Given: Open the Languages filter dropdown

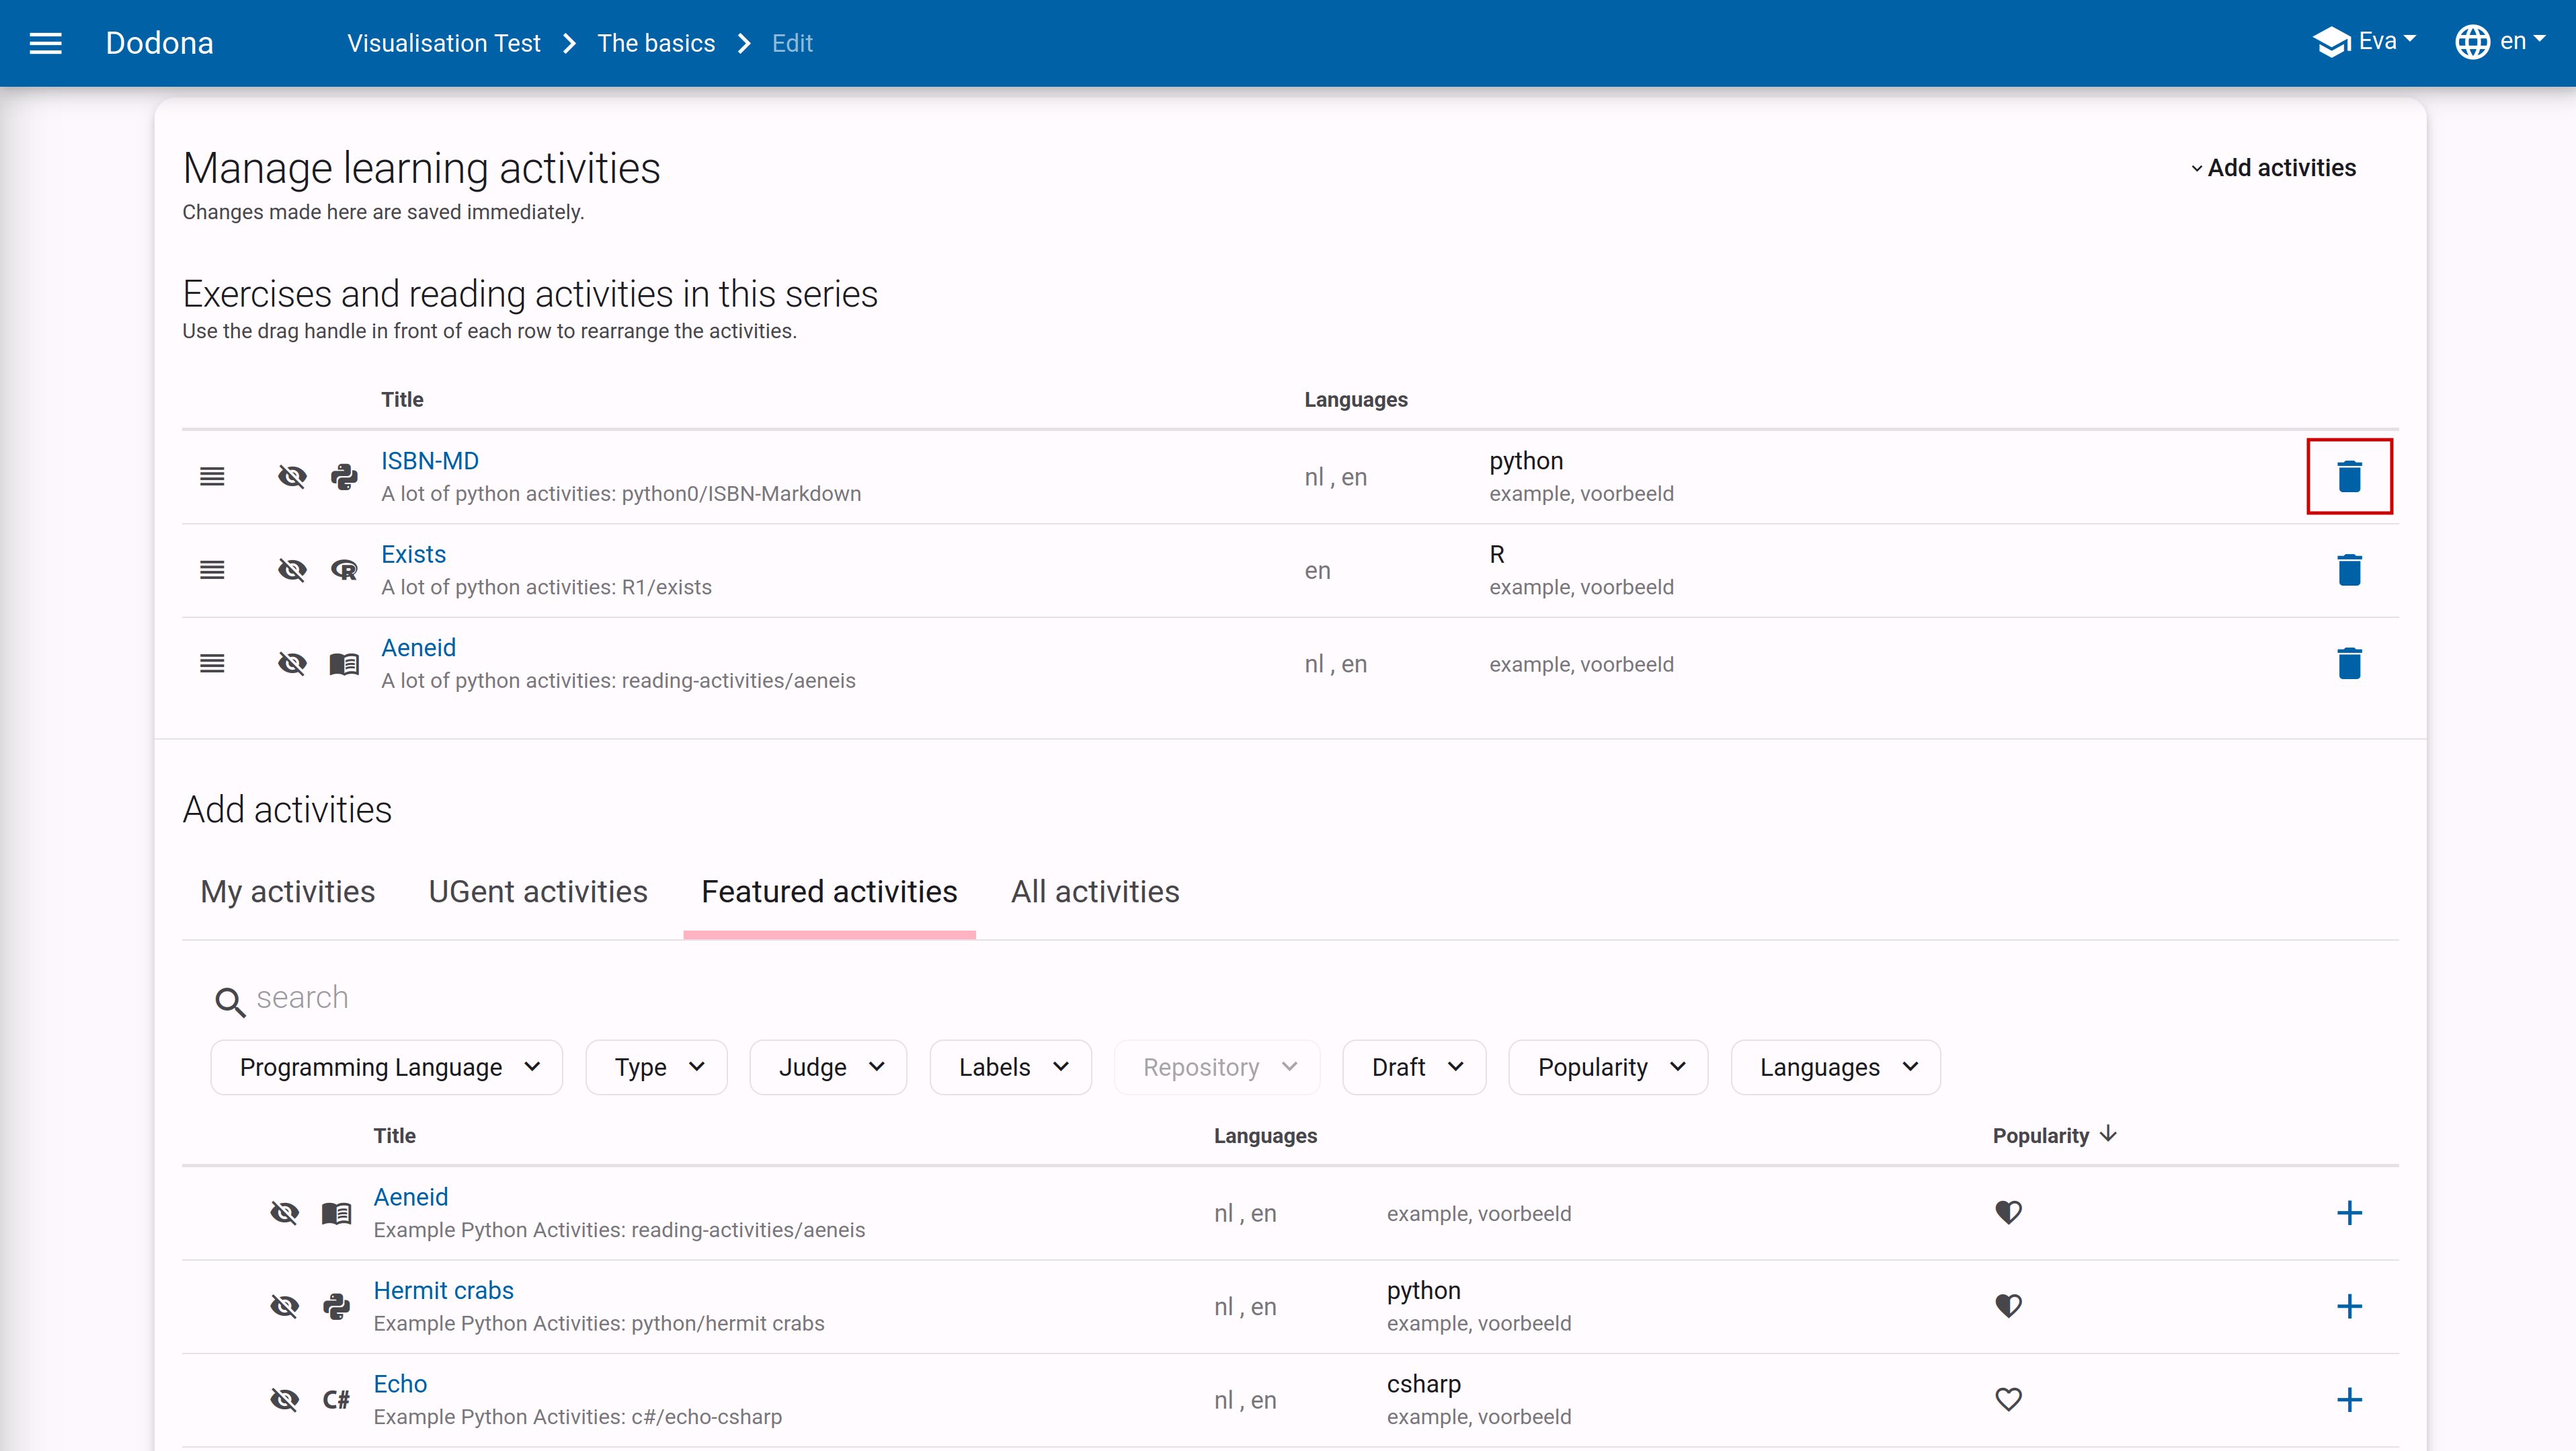Looking at the screenshot, I should coord(1835,1067).
